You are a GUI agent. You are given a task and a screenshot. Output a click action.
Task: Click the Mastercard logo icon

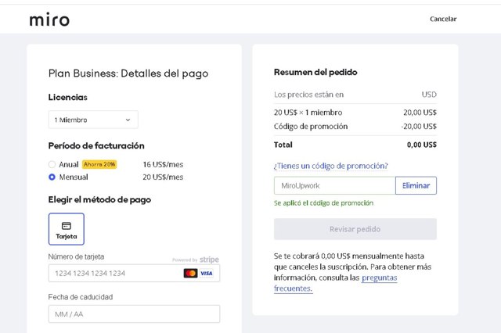pyautogui.click(x=191, y=273)
